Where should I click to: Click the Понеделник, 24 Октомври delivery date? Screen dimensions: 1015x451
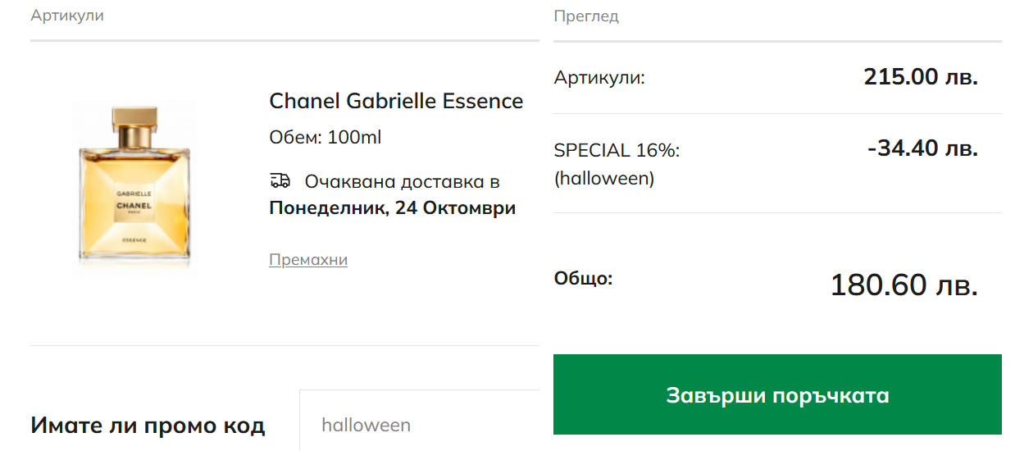pos(392,208)
